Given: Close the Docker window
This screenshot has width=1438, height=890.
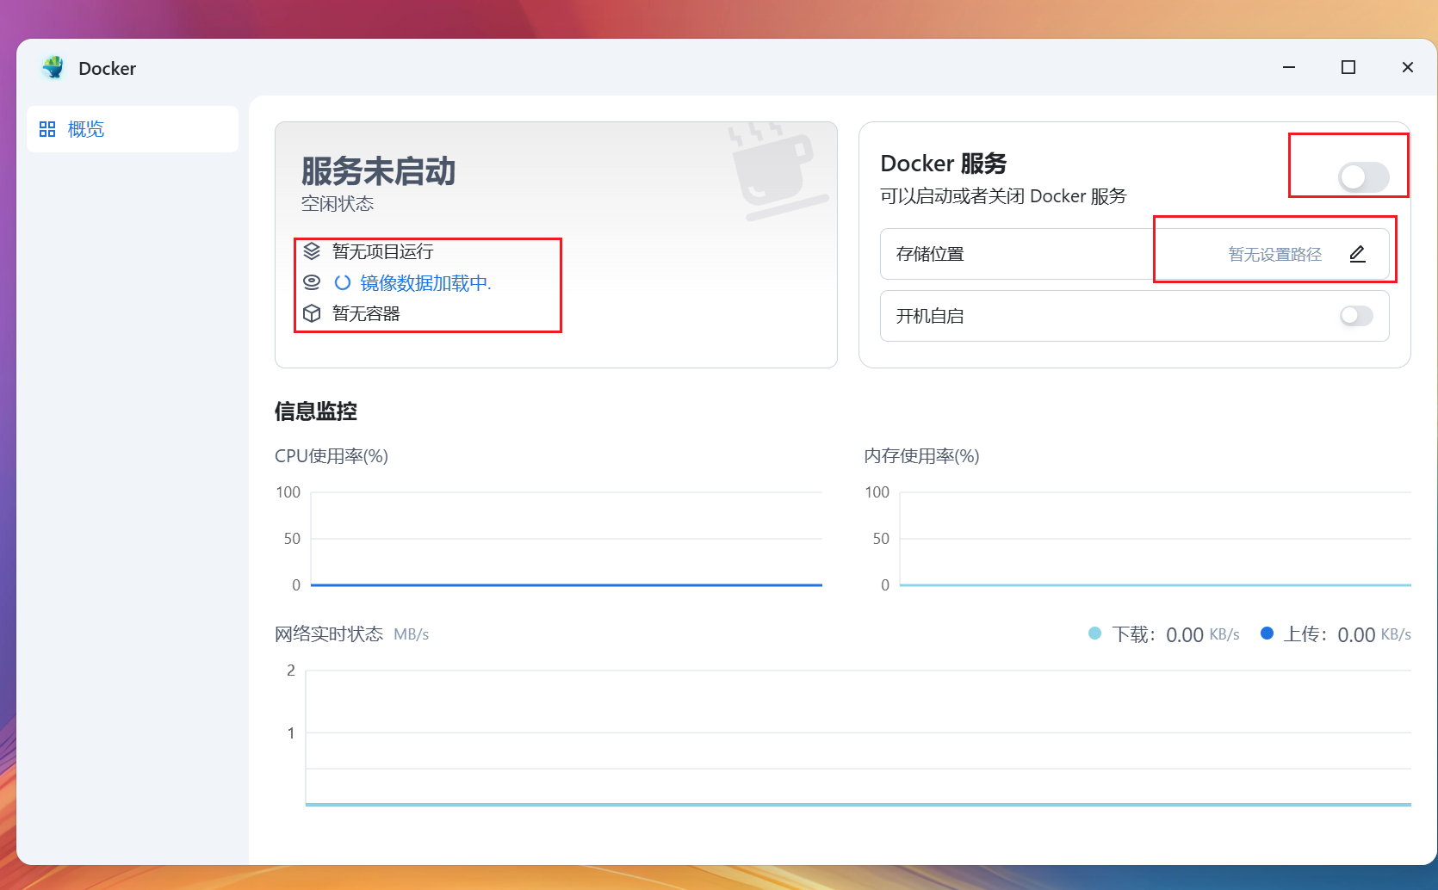Looking at the screenshot, I should 1408,67.
